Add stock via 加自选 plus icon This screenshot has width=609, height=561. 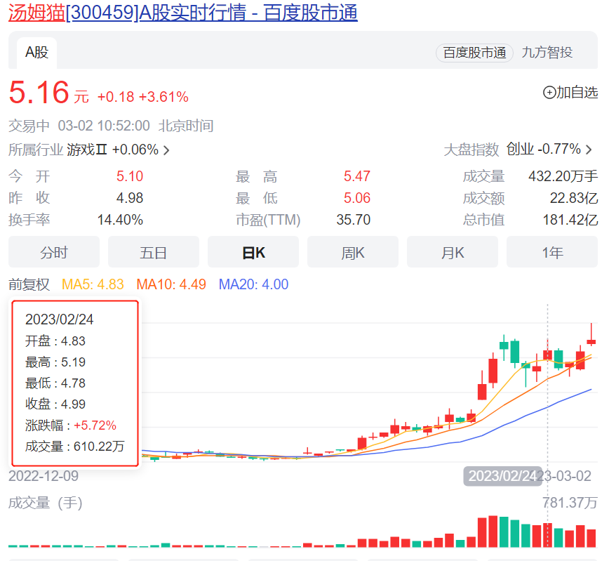coord(549,92)
